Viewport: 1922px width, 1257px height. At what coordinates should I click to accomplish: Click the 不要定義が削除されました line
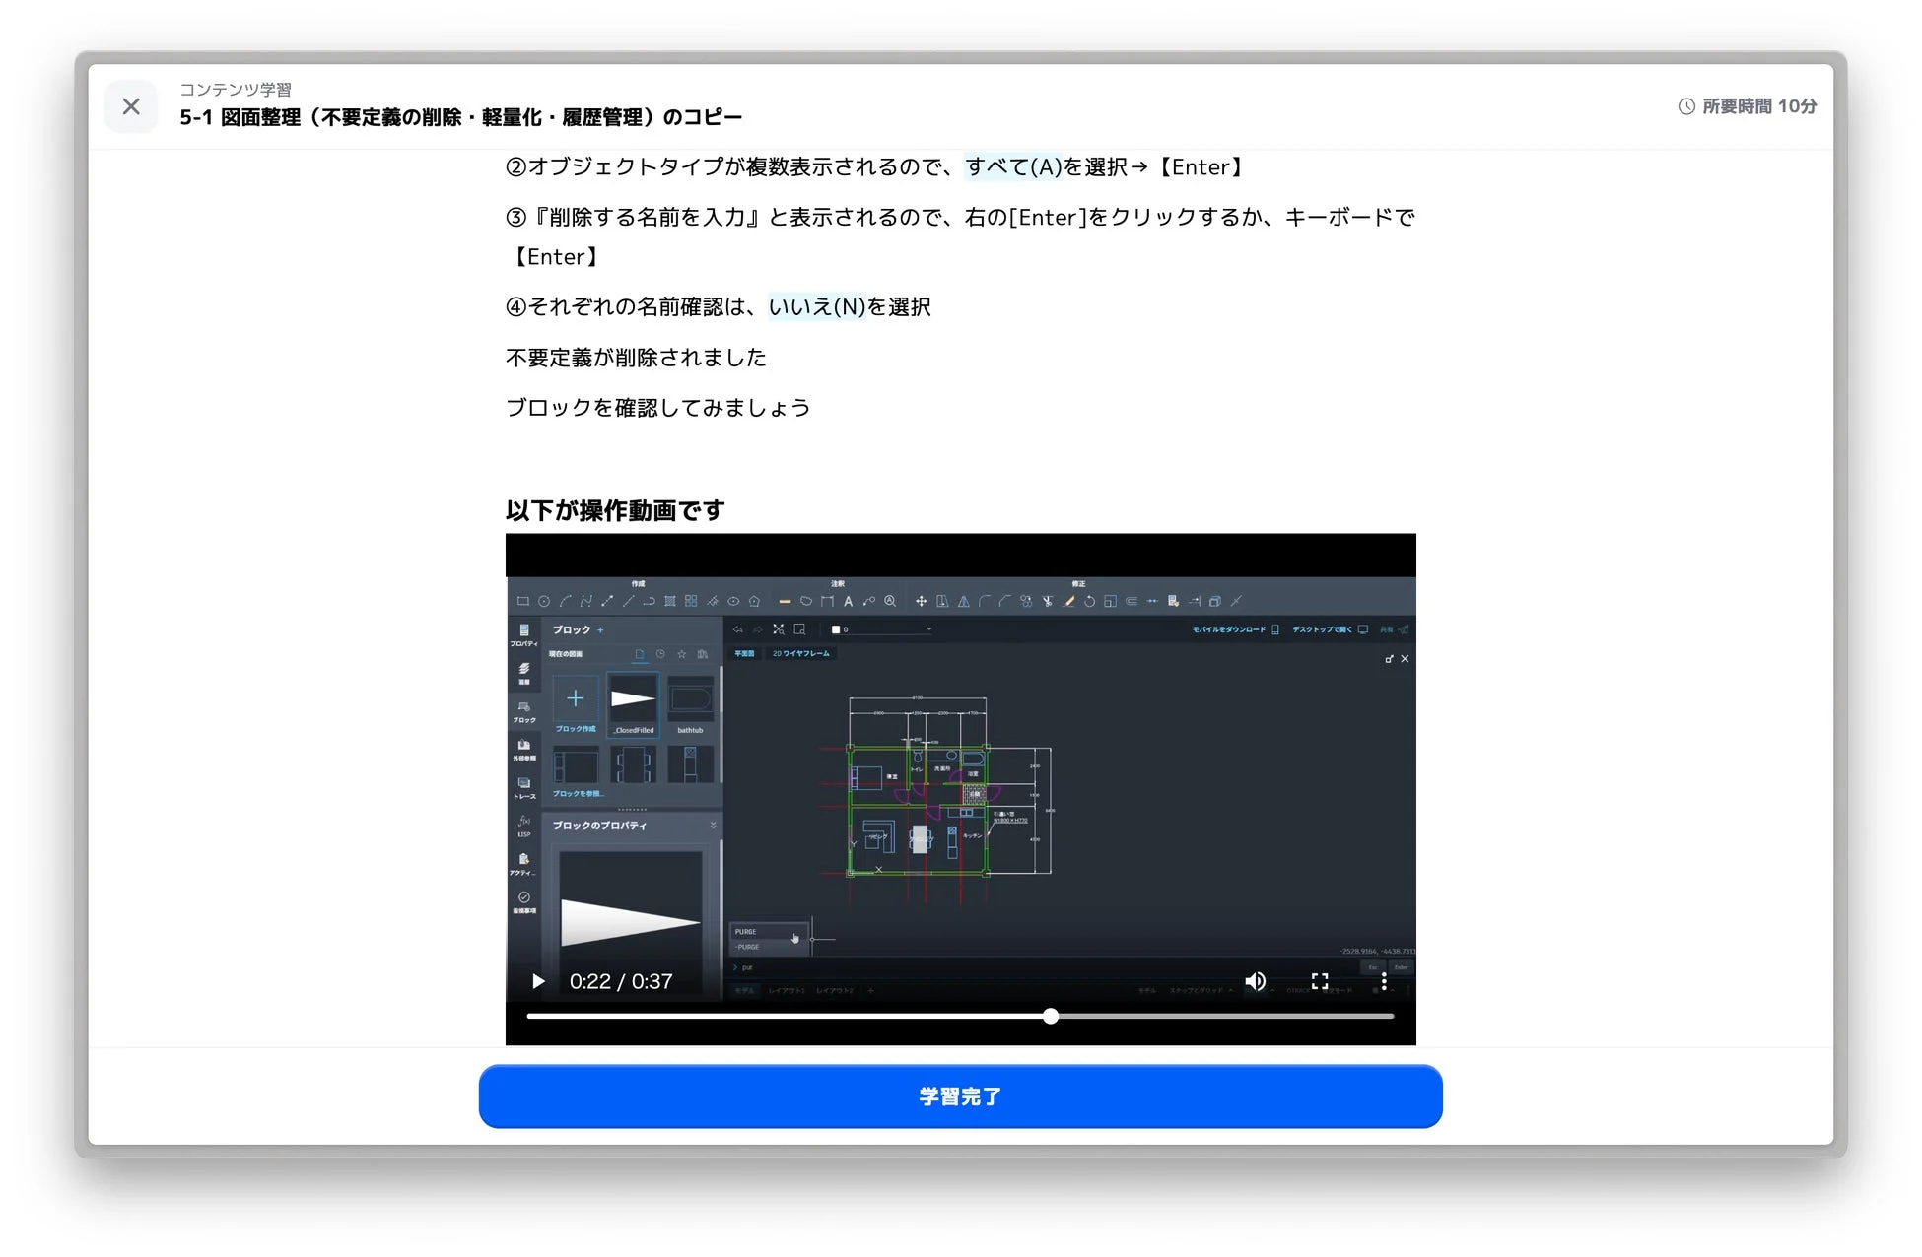click(x=636, y=358)
